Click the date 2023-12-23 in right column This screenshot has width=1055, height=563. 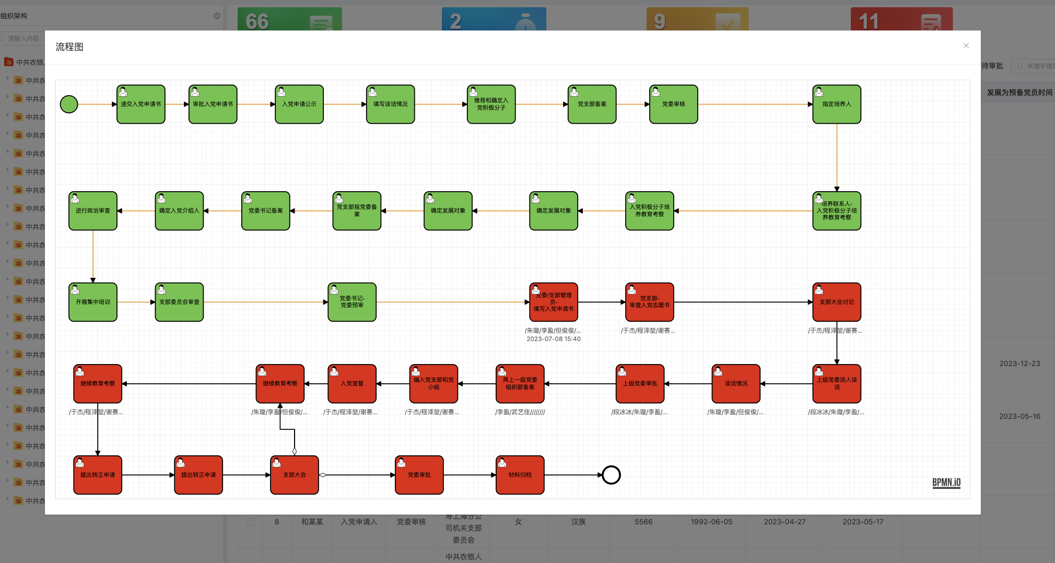coord(1019,363)
